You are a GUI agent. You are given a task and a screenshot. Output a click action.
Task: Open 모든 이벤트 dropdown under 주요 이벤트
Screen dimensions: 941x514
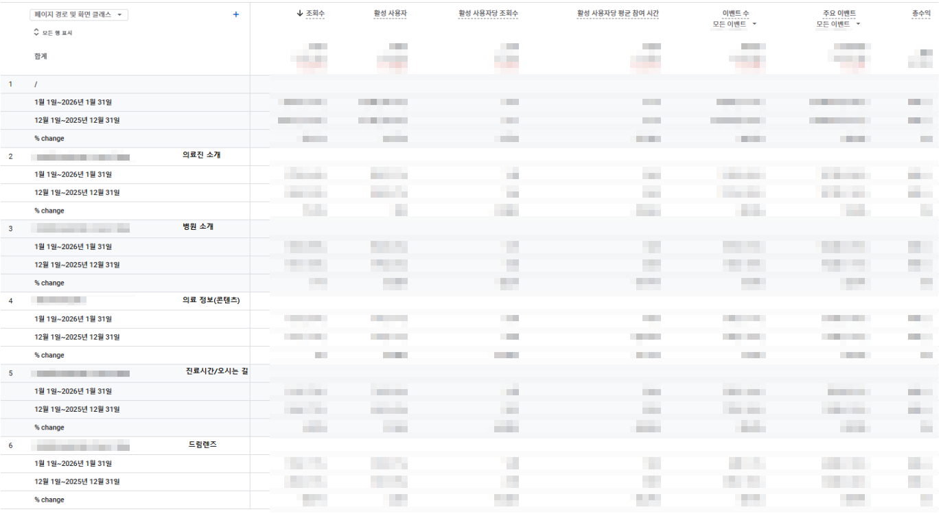point(837,24)
